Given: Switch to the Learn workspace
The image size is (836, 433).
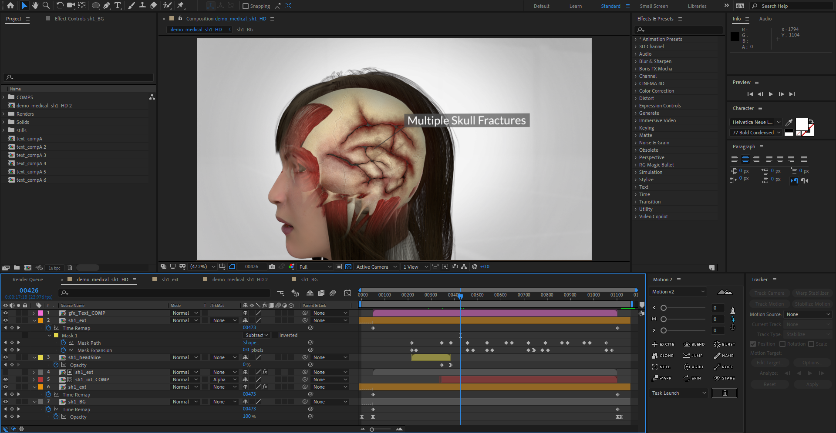Looking at the screenshot, I should pyautogui.click(x=575, y=6).
